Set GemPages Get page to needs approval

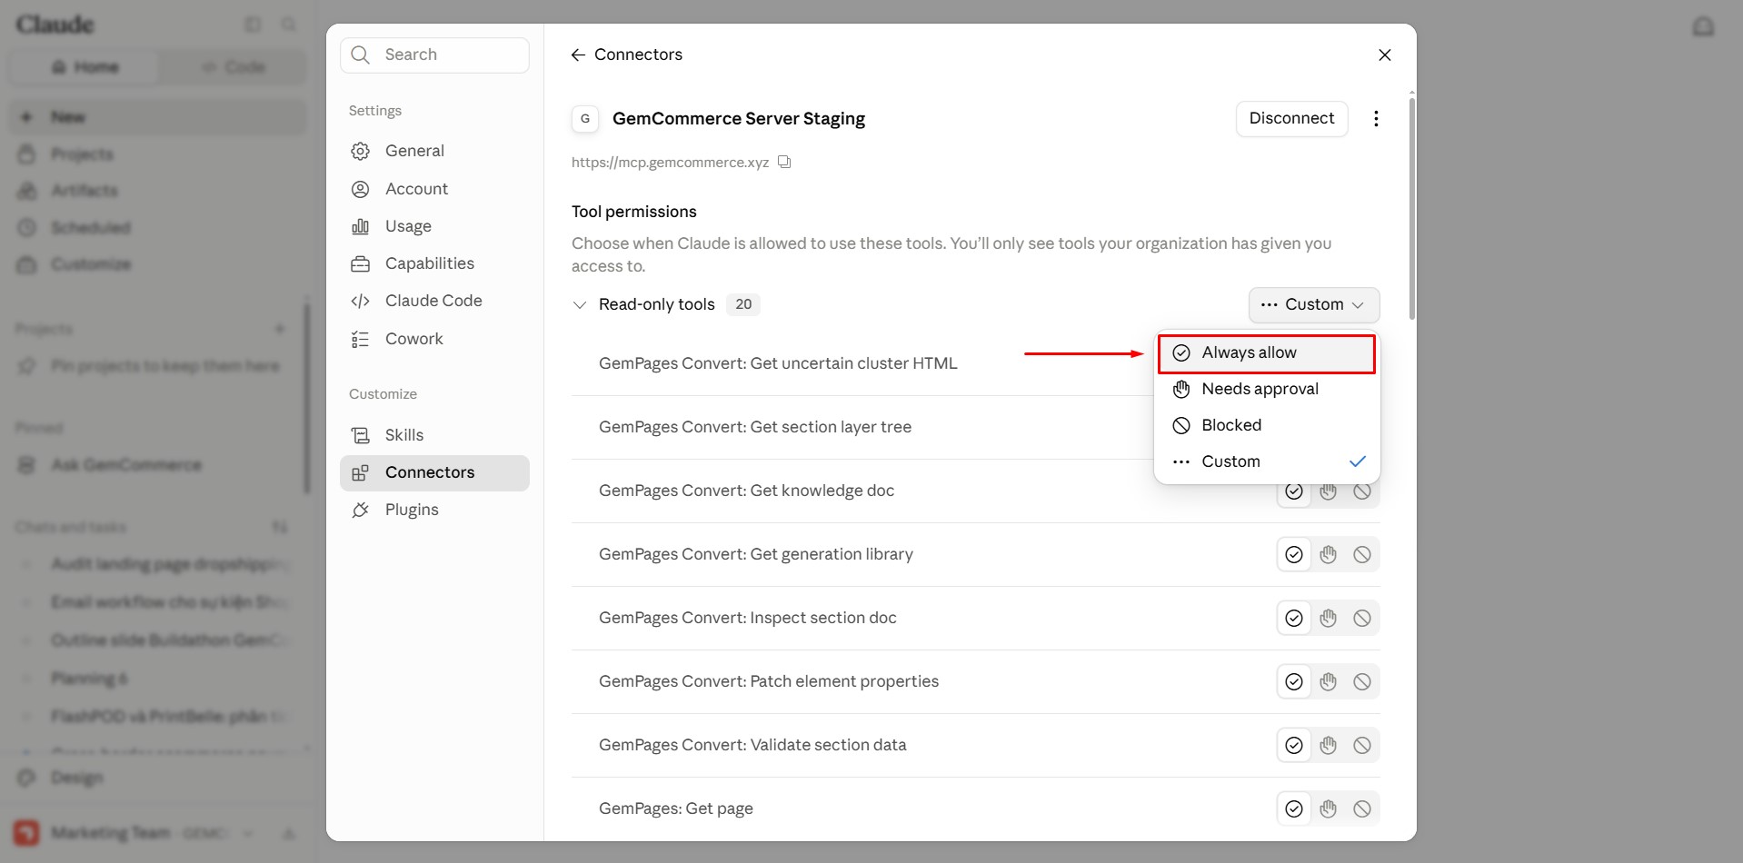(1329, 809)
